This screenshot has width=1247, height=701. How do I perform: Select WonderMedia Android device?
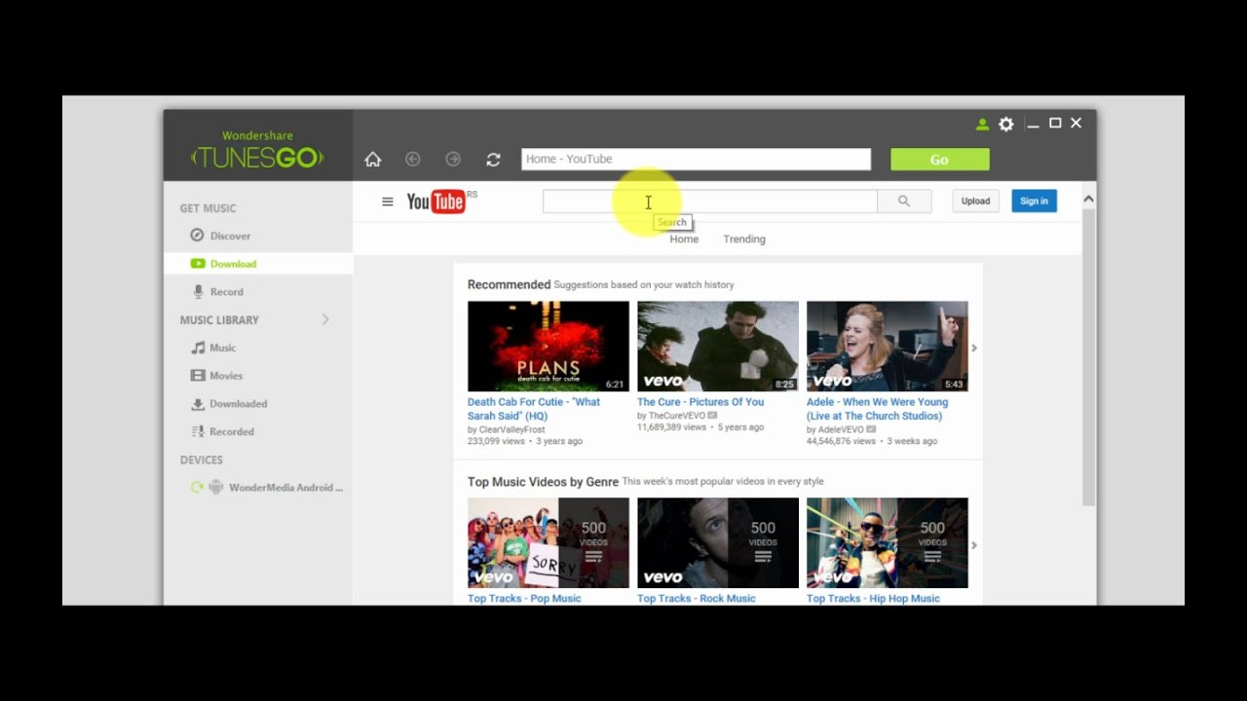(x=285, y=488)
